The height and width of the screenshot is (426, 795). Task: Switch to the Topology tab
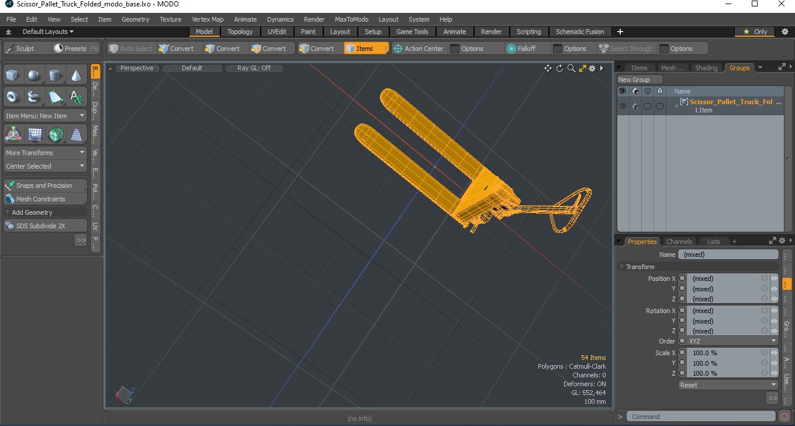[x=240, y=32]
